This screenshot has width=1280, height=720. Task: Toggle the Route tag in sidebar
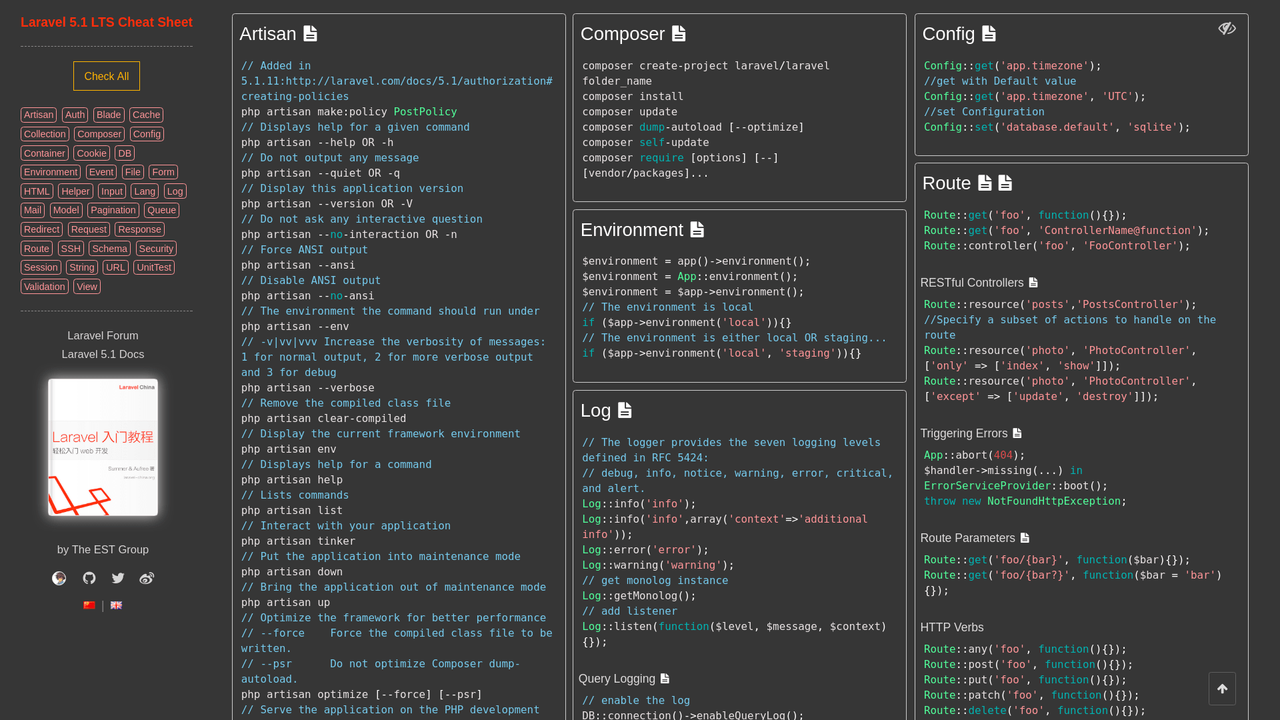click(37, 249)
